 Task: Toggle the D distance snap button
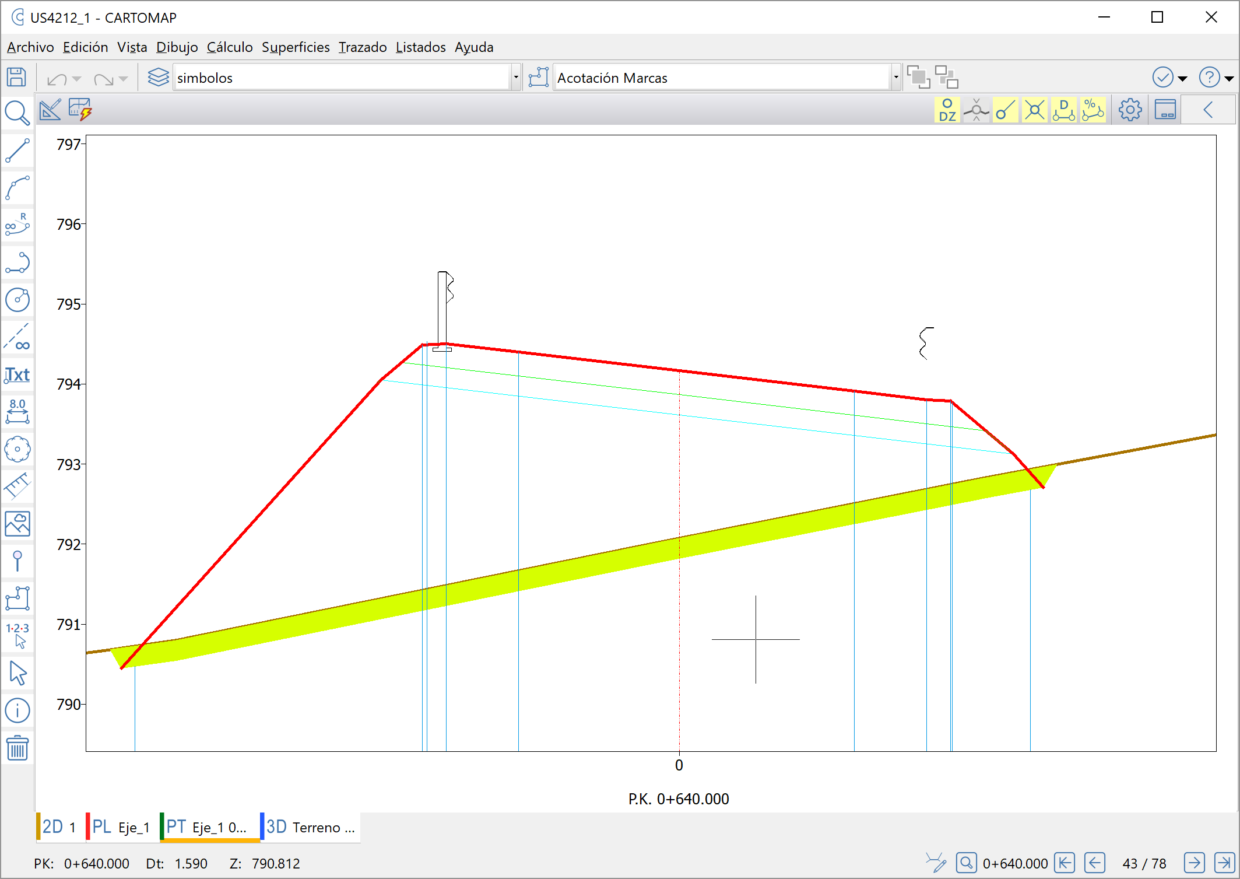click(1063, 110)
